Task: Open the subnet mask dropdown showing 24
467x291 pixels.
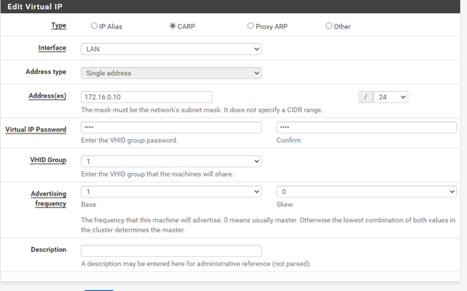Action: tap(391, 97)
